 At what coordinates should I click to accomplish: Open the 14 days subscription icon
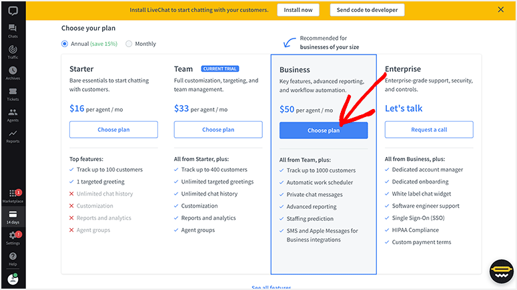(13, 217)
